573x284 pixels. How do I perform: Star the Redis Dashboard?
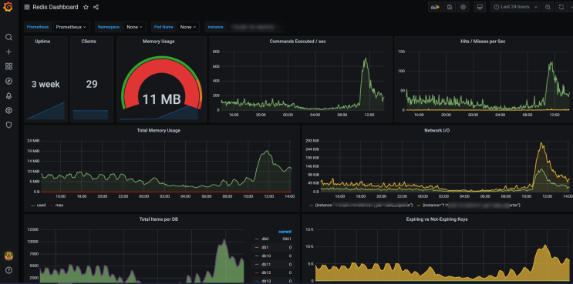coord(86,7)
